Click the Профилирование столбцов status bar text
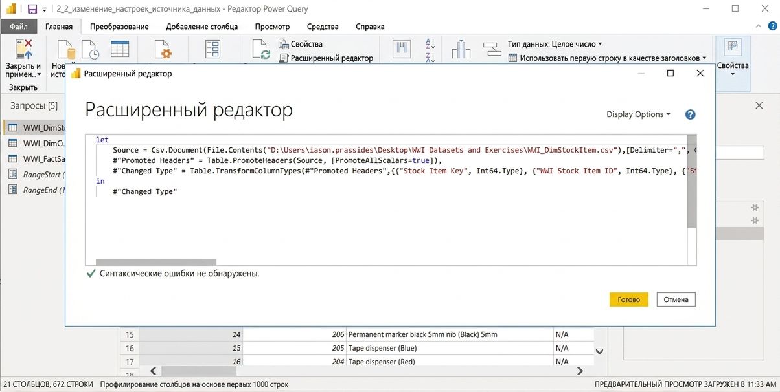The image size is (780, 392). pos(194,384)
